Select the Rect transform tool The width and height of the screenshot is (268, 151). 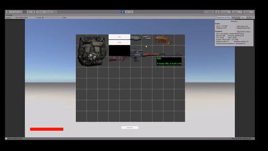pyautogui.click(x=24, y=12)
